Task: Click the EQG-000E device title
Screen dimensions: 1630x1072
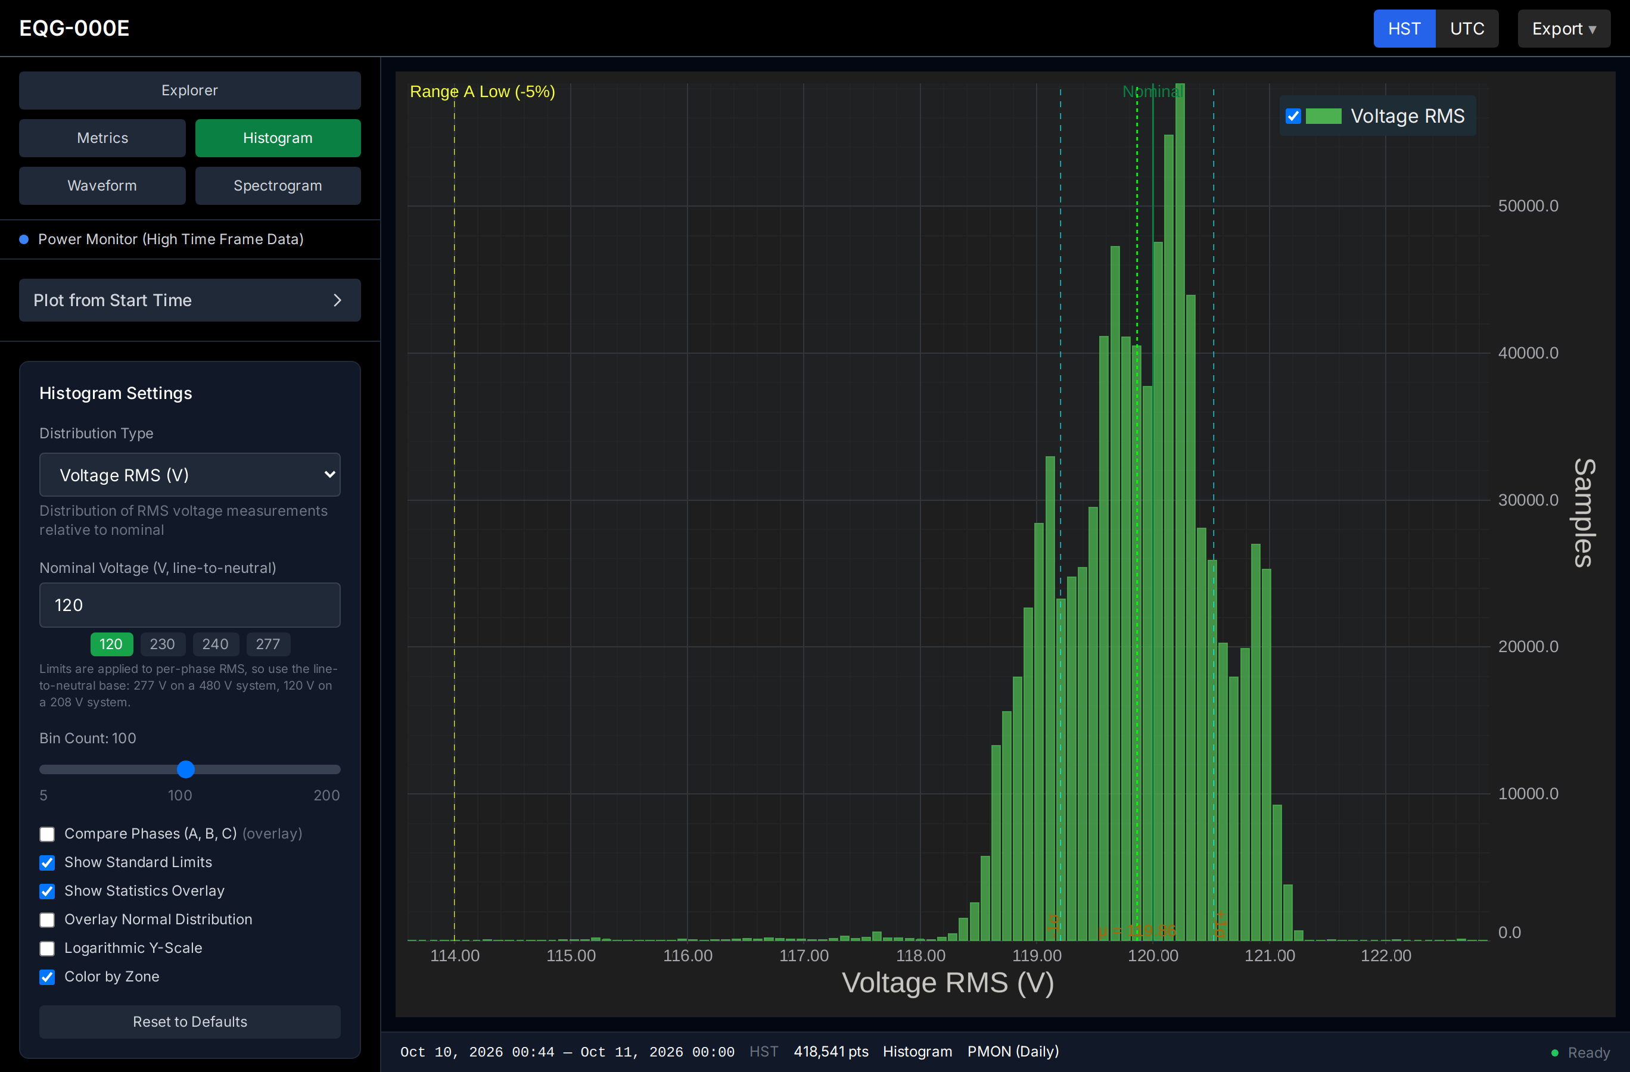Action: point(74,28)
